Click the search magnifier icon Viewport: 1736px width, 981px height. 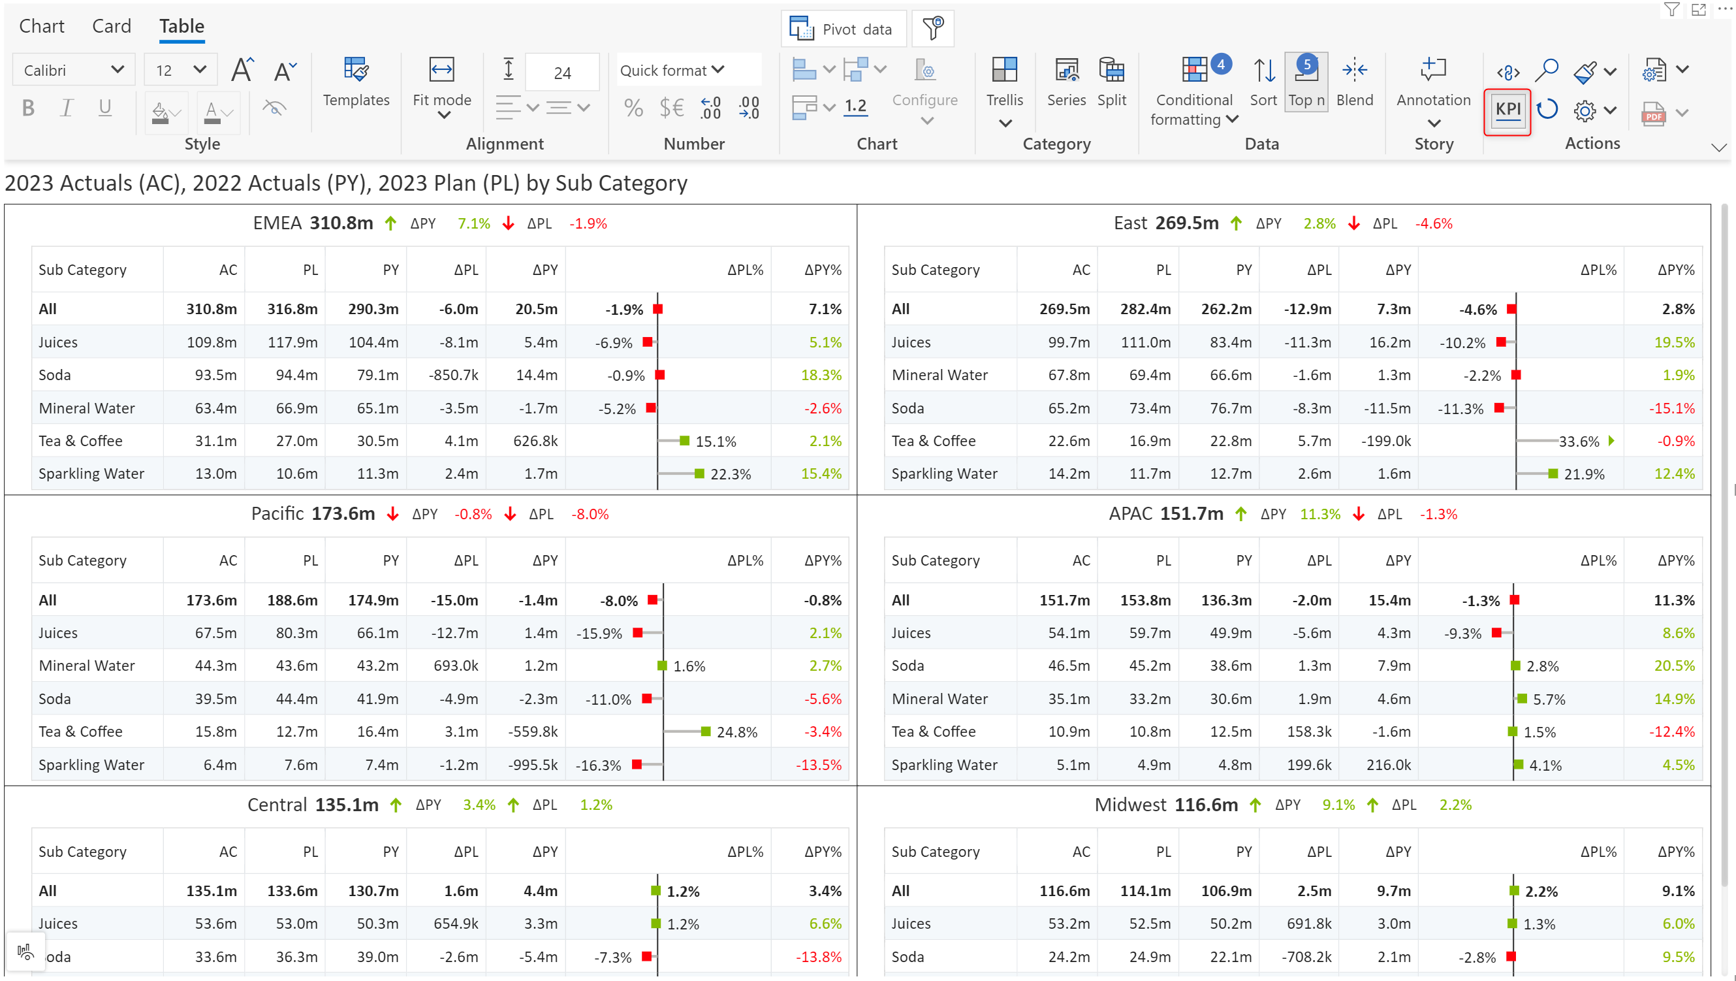click(x=1547, y=69)
